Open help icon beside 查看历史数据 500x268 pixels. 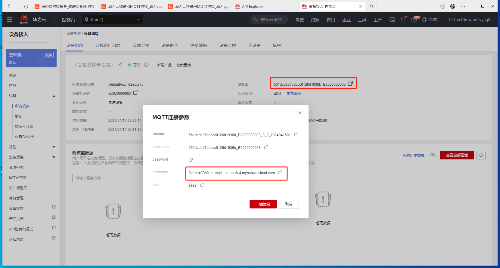[433, 155]
